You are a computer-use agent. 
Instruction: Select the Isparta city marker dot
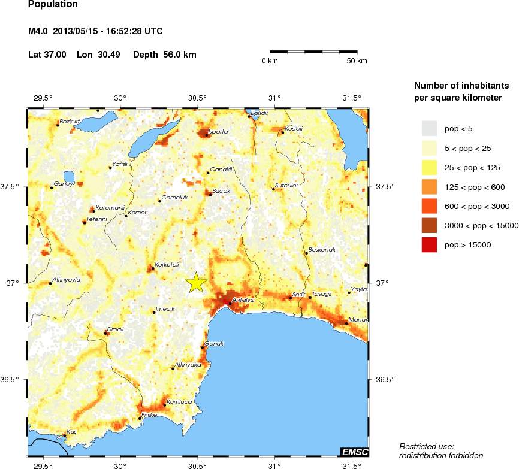pyautogui.click(x=206, y=135)
